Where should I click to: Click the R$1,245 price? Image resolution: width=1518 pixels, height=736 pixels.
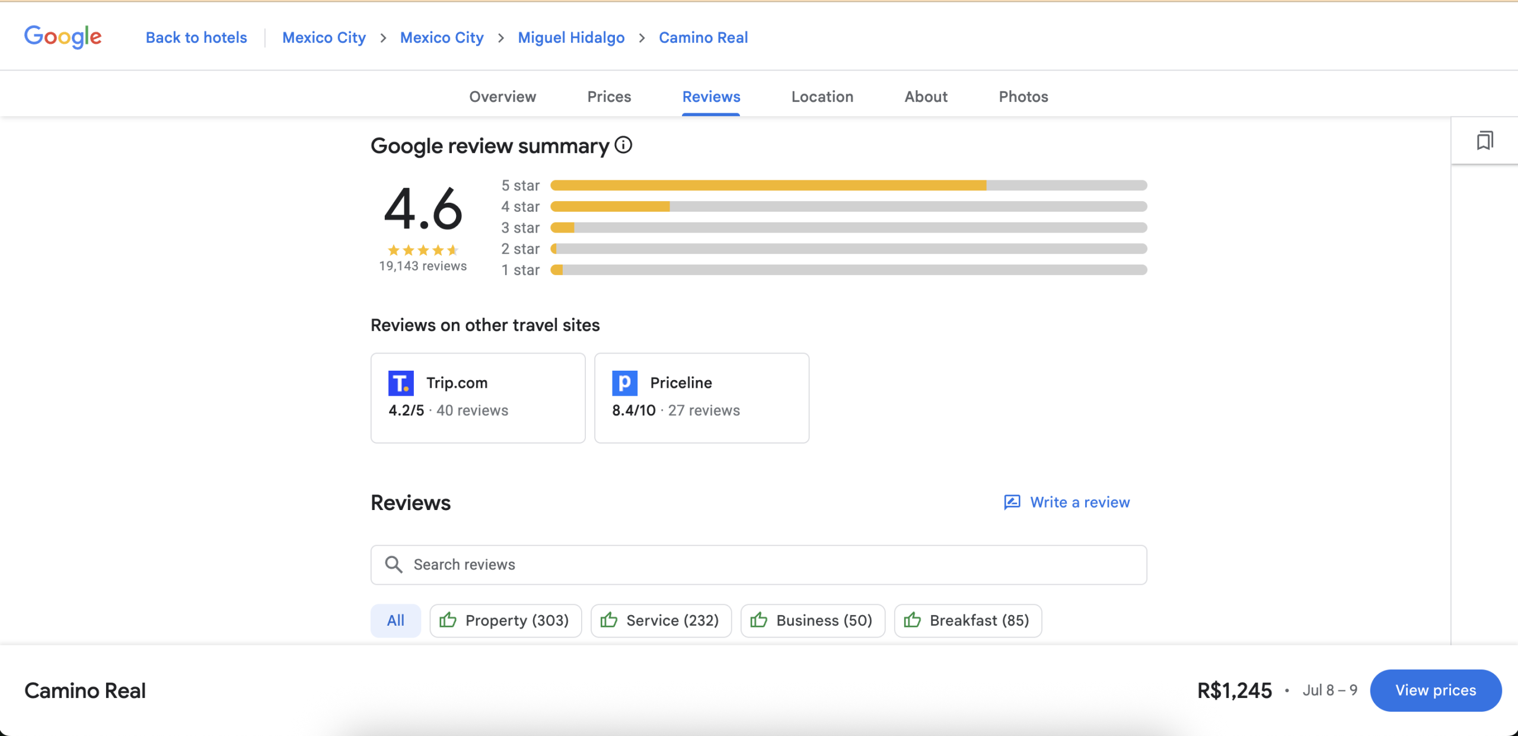click(x=1235, y=690)
